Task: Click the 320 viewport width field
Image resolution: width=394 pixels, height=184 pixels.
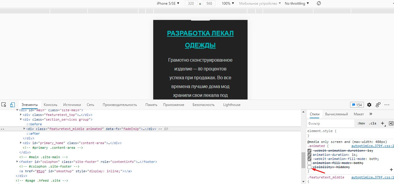Action: point(191,4)
